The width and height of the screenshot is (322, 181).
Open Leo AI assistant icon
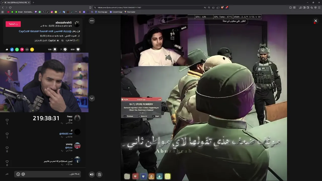coord(312,8)
